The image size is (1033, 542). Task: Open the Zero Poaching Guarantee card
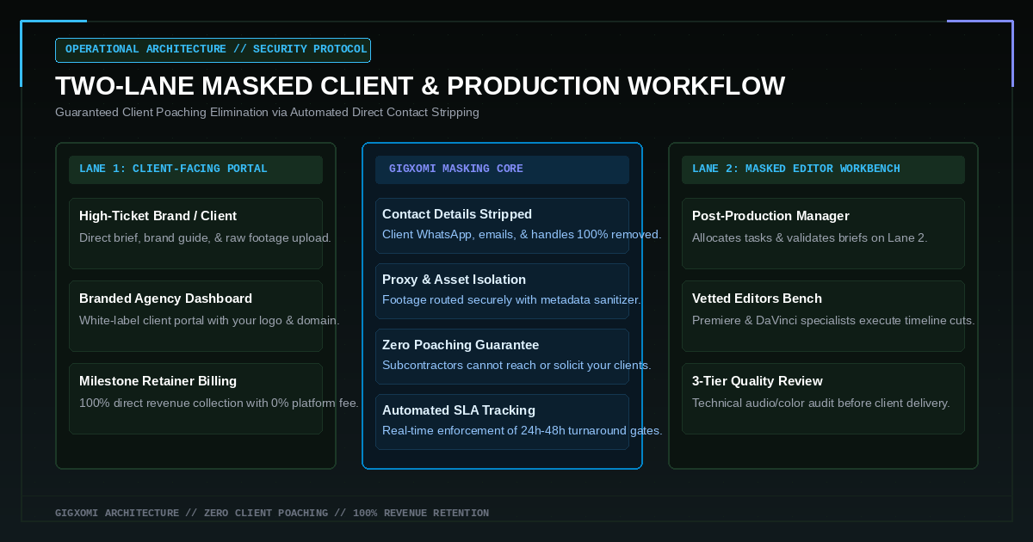click(x=502, y=356)
